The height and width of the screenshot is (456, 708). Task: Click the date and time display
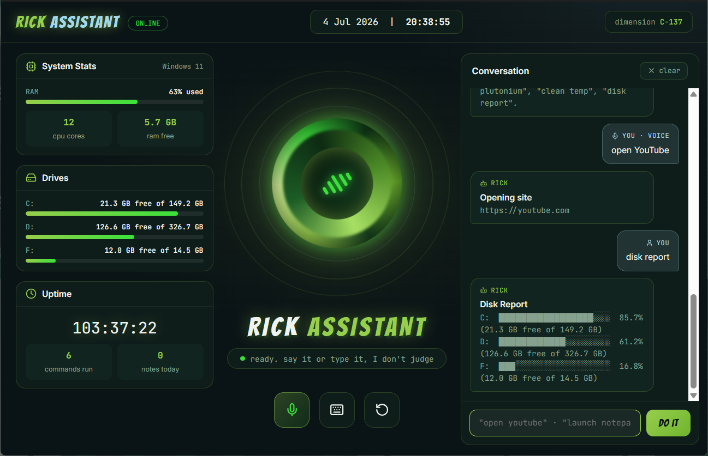386,22
